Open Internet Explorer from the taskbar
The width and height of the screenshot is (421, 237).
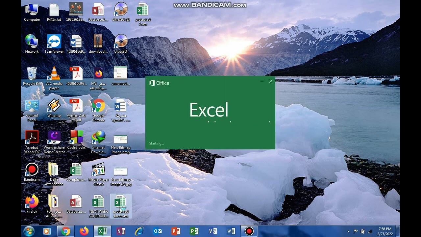139,231
